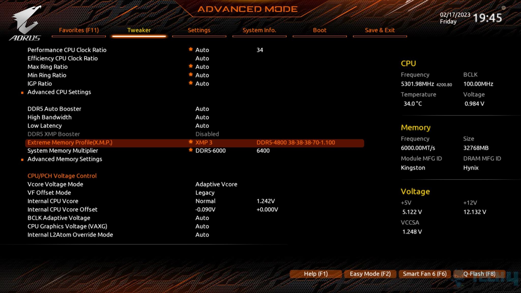Select Settings tab

tap(199, 30)
